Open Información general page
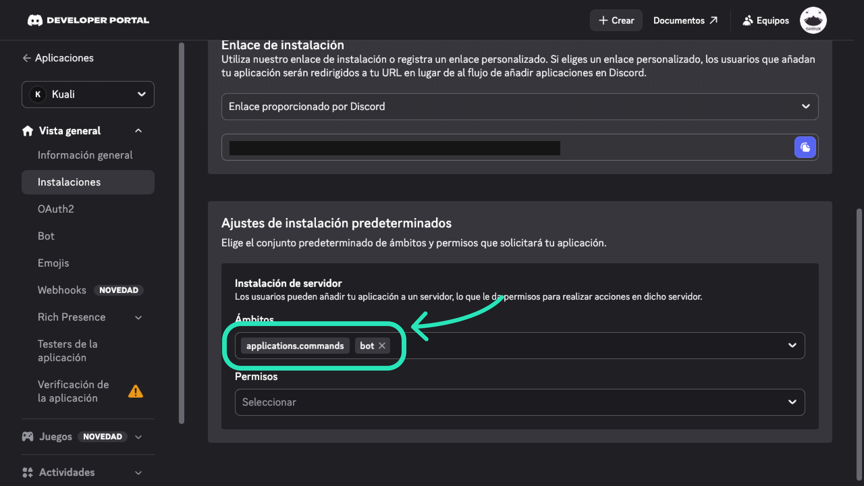 [85, 155]
